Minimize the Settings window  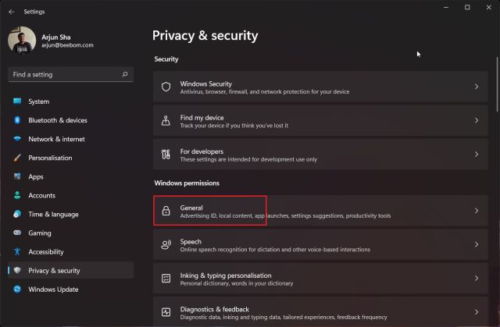(x=446, y=7)
